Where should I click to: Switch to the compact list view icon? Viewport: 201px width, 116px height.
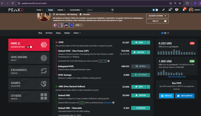168,33
